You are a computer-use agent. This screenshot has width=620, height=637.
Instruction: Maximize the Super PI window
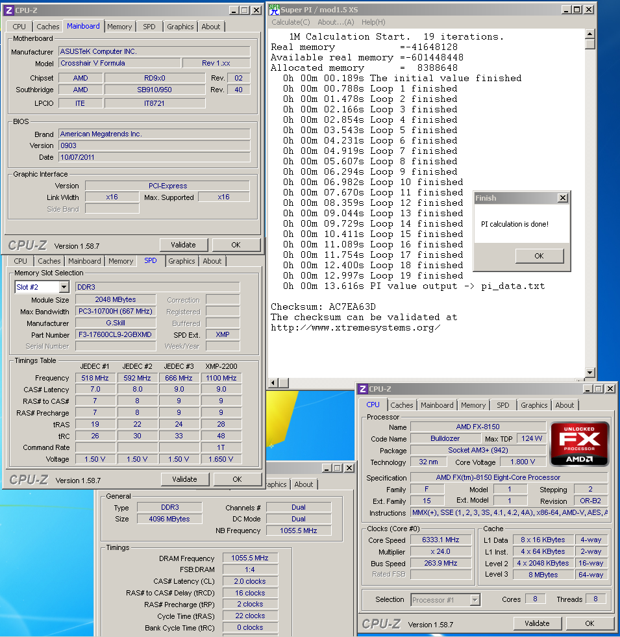[x=577, y=10]
